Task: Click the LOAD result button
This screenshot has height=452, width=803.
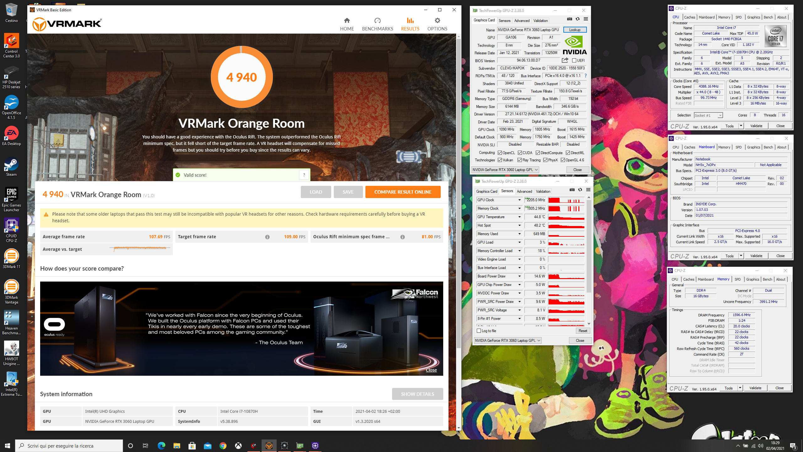Action: [316, 192]
